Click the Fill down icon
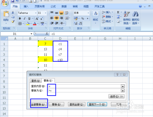Screen dimensions: 153x117 click(118, 17)
